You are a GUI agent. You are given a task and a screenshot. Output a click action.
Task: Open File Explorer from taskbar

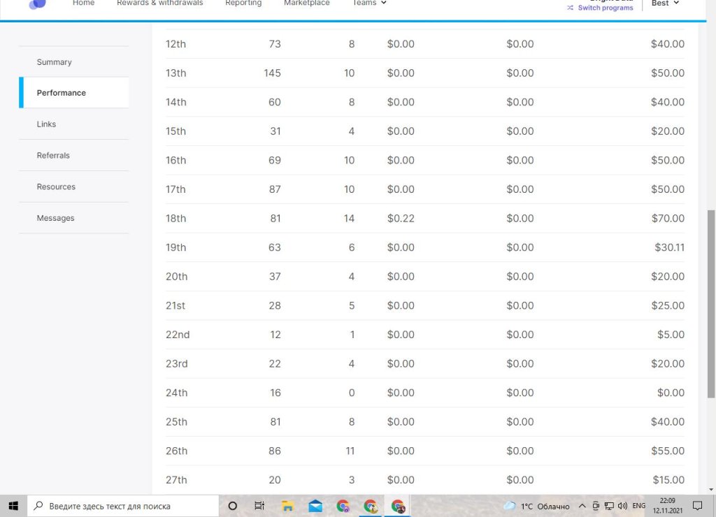point(287,506)
